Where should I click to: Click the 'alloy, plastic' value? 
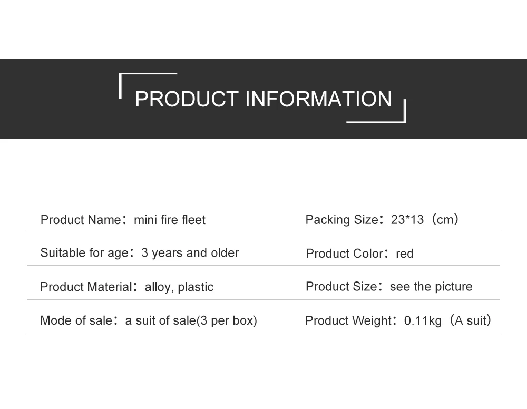pyautogui.click(x=179, y=287)
